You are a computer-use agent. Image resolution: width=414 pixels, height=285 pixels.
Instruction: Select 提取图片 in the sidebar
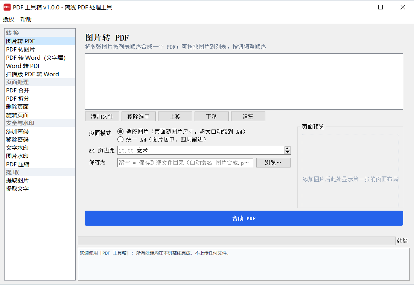(40, 181)
